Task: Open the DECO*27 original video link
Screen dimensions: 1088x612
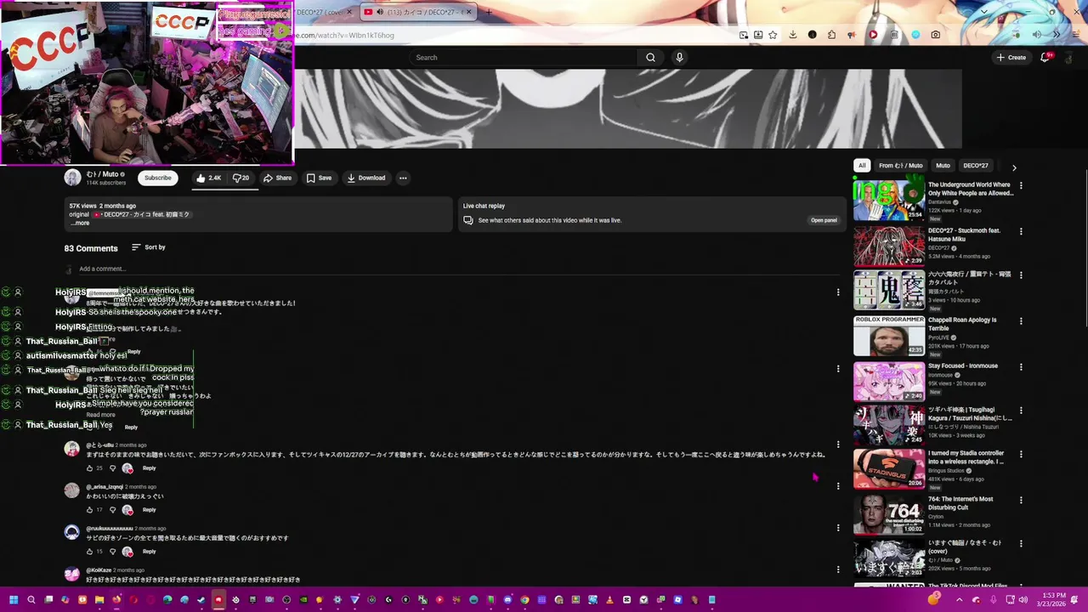Action: [143, 214]
